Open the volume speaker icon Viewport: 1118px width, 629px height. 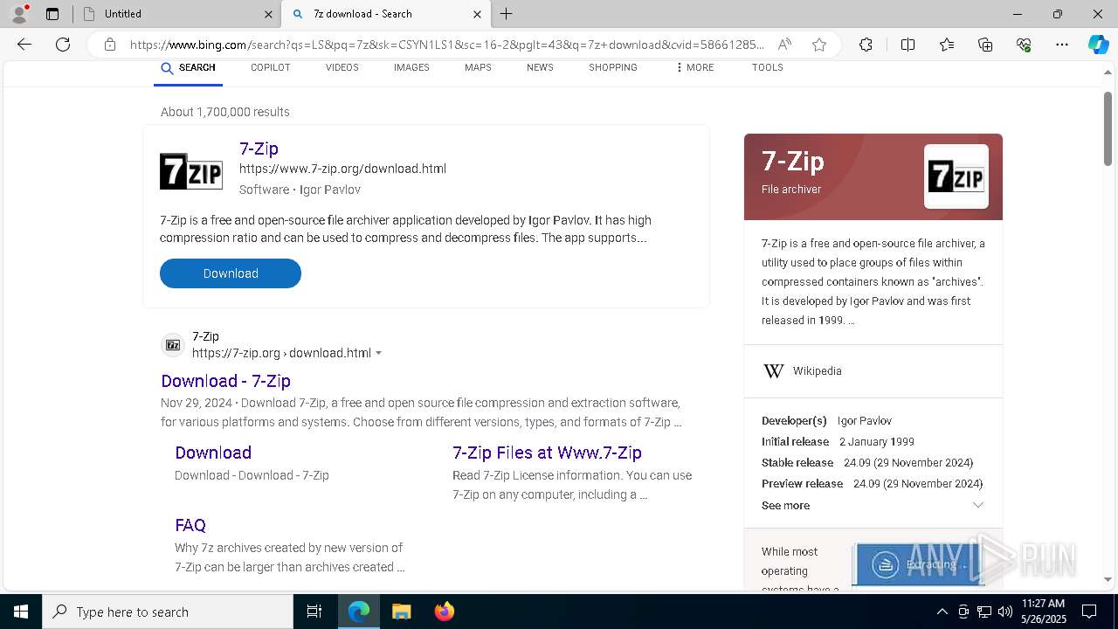pos(1005,612)
